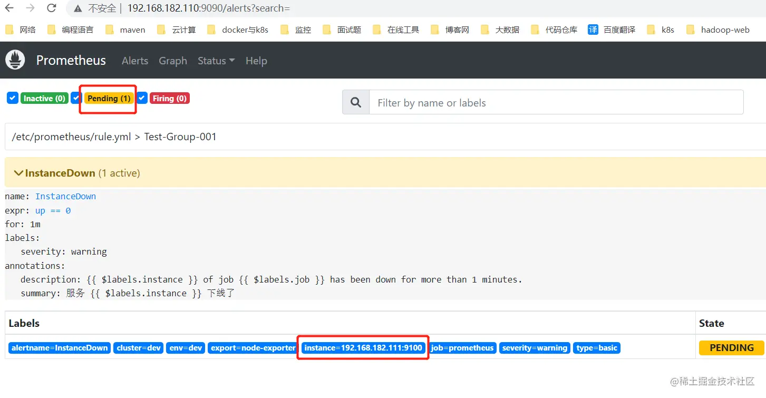Open the k8s bookmarks folder
This screenshot has width=766, height=398.
pos(661,30)
